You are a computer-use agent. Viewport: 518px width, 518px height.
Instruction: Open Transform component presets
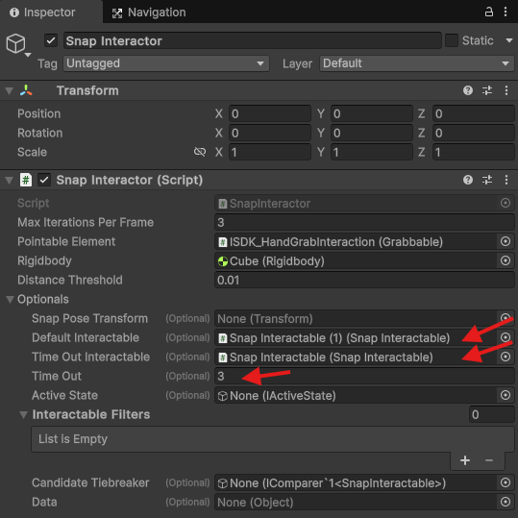[x=487, y=90]
